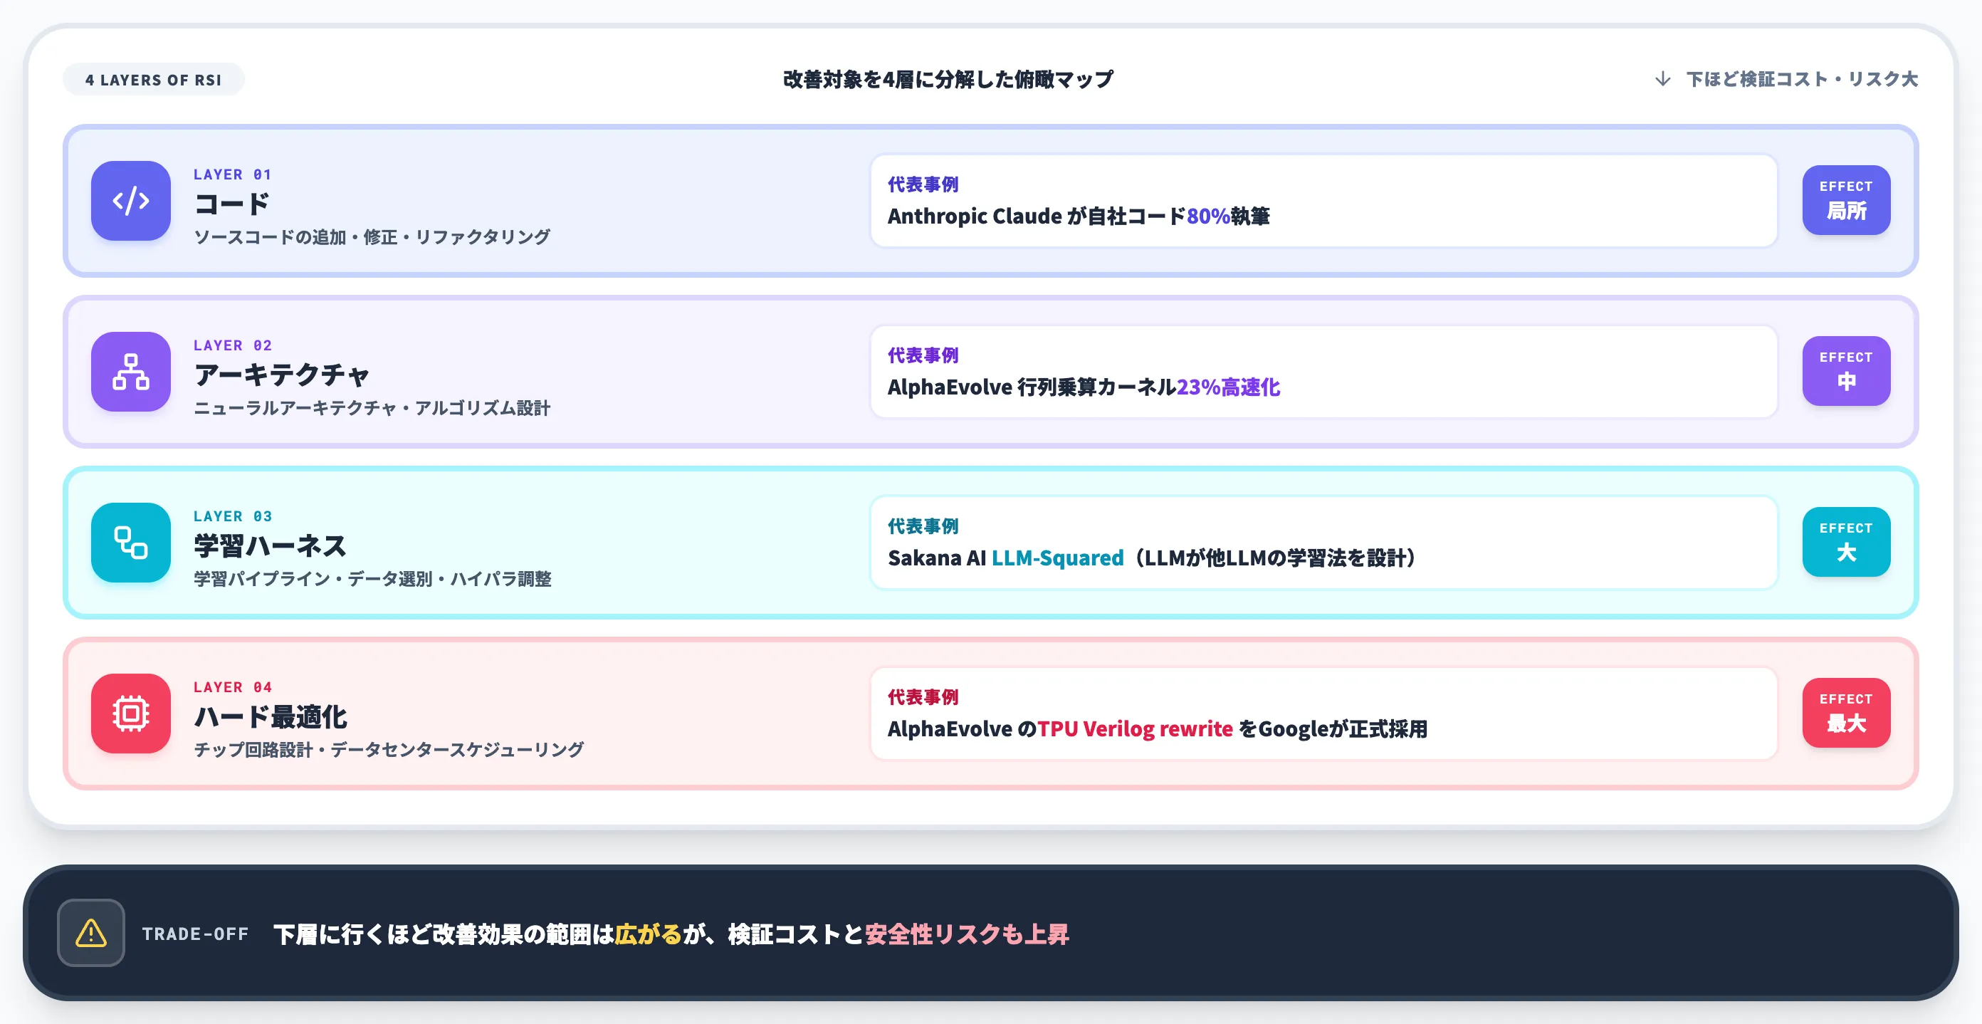This screenshot has height=1024, width=1982.
Task: Click the LAYER 04 label
Action: point(232,687)
